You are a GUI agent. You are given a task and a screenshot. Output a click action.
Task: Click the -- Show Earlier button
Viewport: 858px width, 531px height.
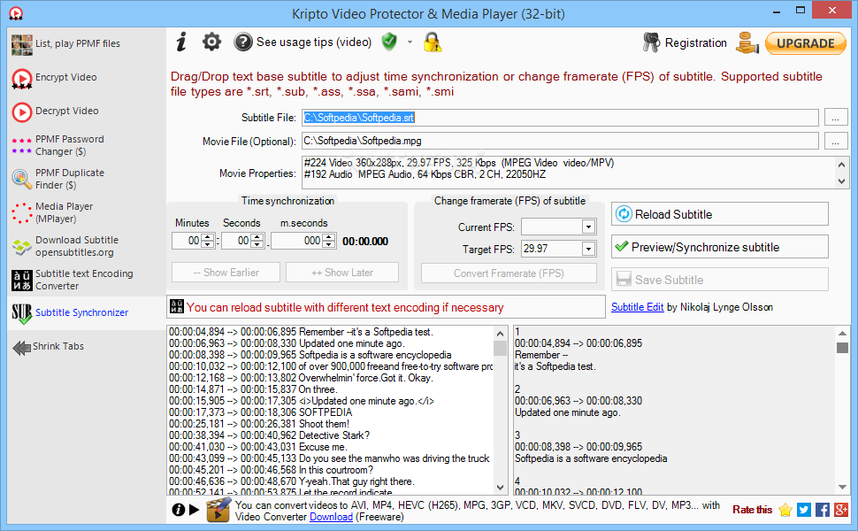tap(226, 273)
